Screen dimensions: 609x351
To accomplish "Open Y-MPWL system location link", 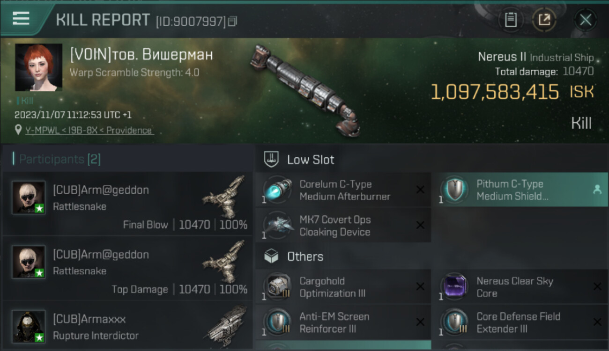I will 89,131.
